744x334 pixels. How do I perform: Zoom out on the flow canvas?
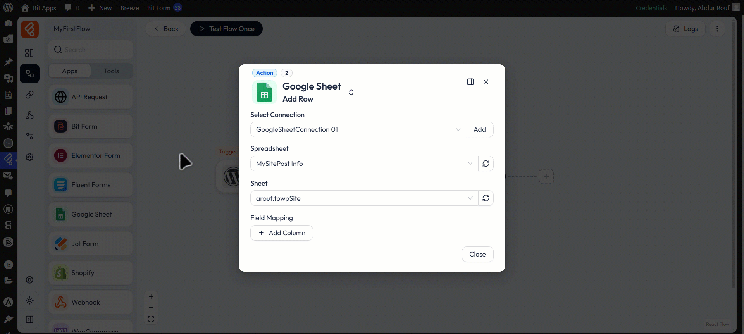(x=151, y=308)
